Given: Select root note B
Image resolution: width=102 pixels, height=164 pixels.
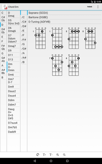Looking at the screenshot, I should pos(4,78).
